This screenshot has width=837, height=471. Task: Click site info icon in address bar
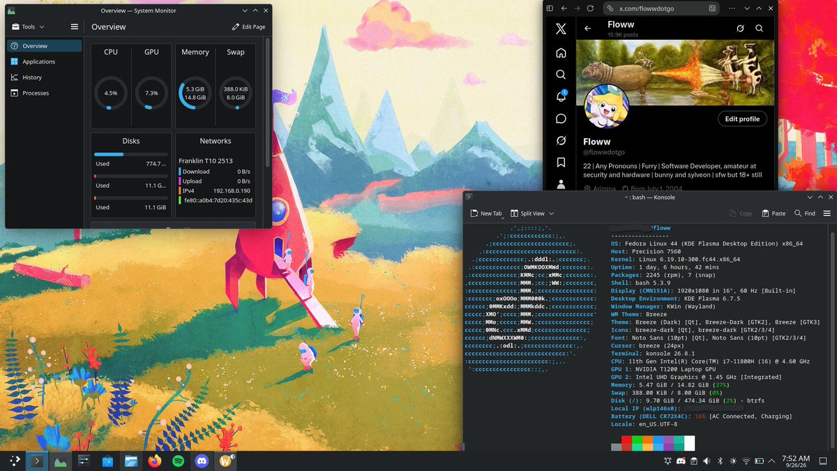610,8
